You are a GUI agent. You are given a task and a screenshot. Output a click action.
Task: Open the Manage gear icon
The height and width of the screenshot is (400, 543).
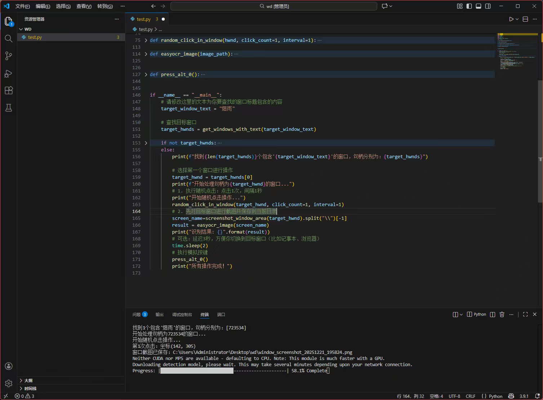pyautogui.click(x=9, y=383)
